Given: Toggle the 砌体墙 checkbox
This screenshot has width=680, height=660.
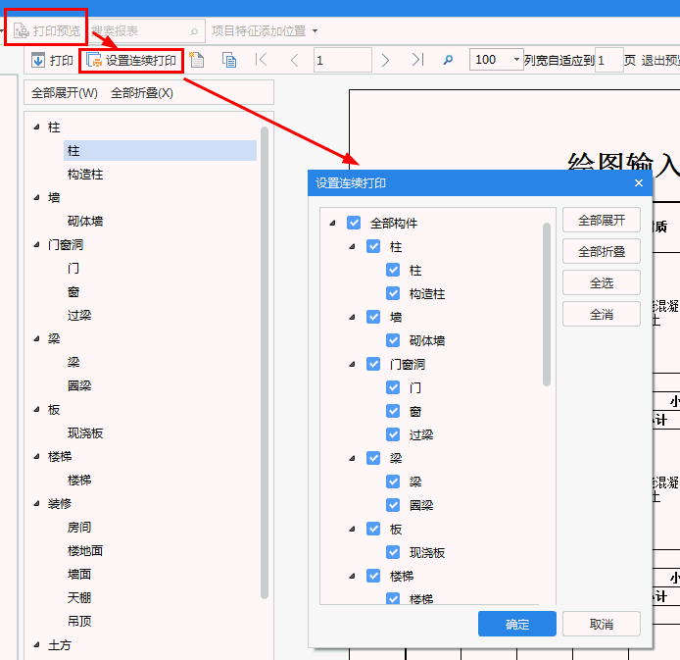Looking at the screenshot, I should 393,341.
